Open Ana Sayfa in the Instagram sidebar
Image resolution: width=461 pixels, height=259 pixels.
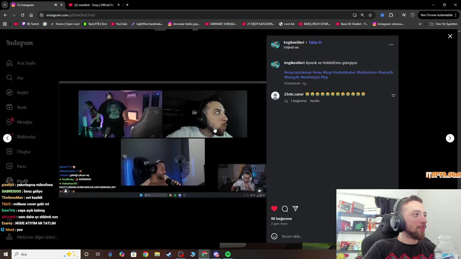(x=21, y=63)
